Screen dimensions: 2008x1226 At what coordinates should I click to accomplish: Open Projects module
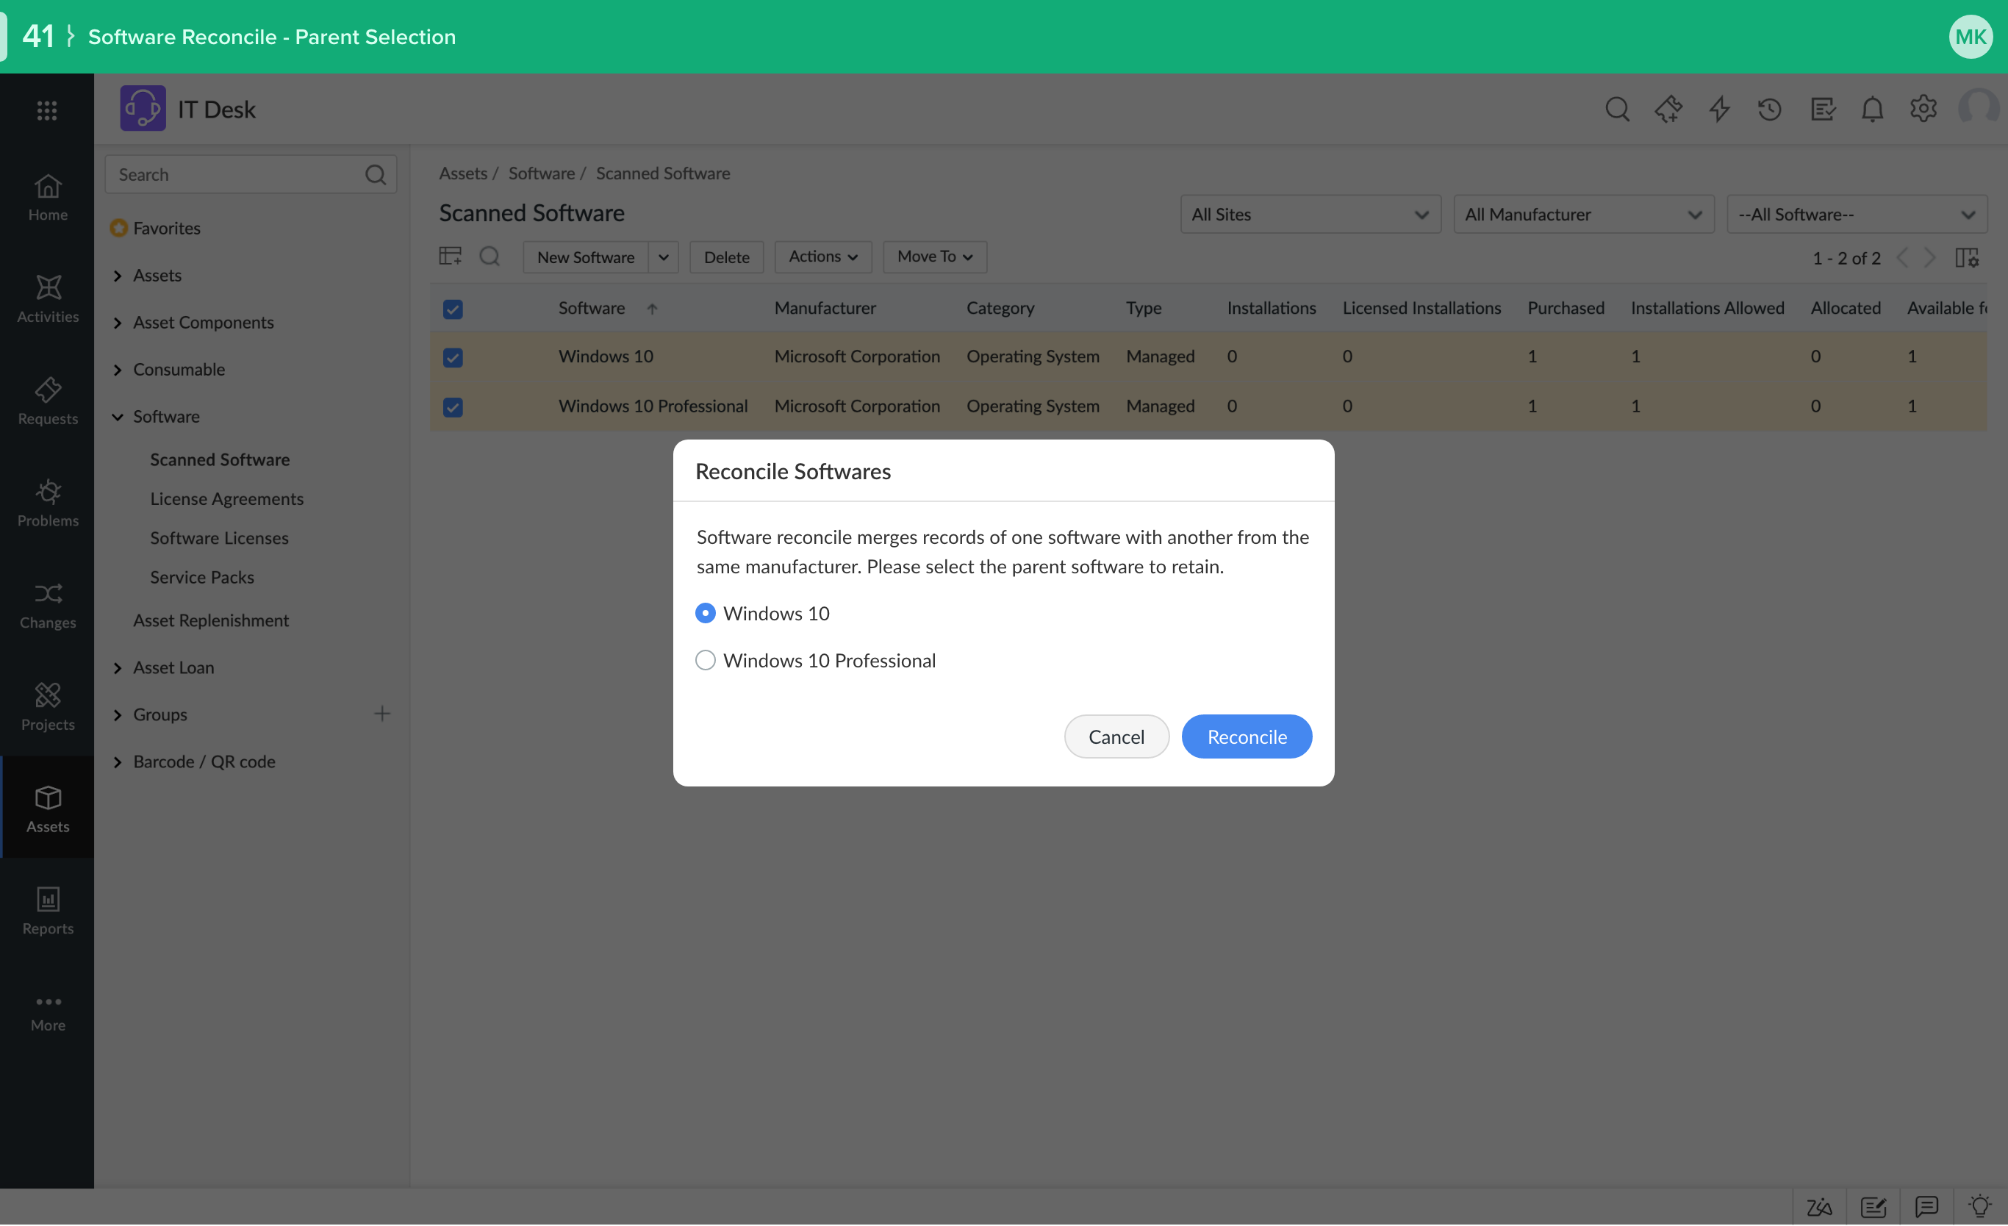coord(47,707)
